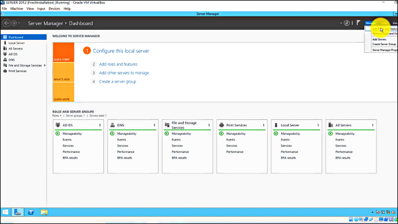Screen dimensions: 398x224
Task: Refresh the Server Manager dashboard
Action: click(346, 23)
